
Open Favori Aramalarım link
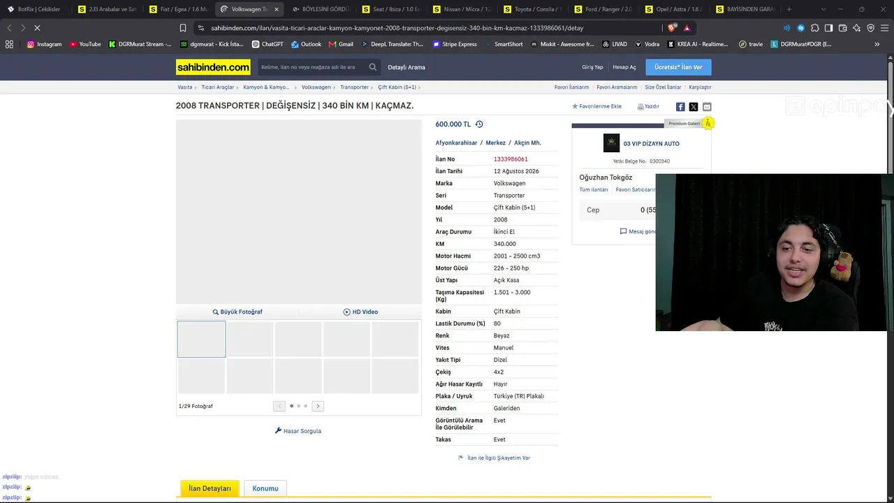point(617,87)
